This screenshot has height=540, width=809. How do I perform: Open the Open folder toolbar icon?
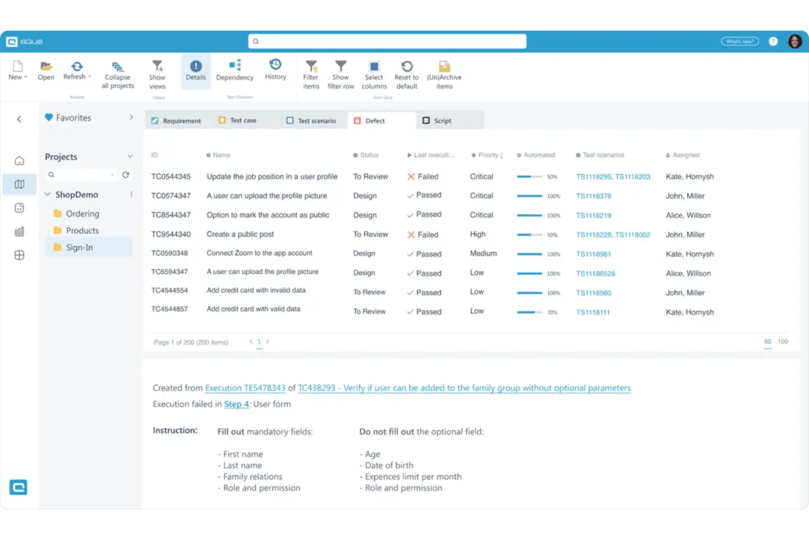pyautogui.click(x=46, y=67)
